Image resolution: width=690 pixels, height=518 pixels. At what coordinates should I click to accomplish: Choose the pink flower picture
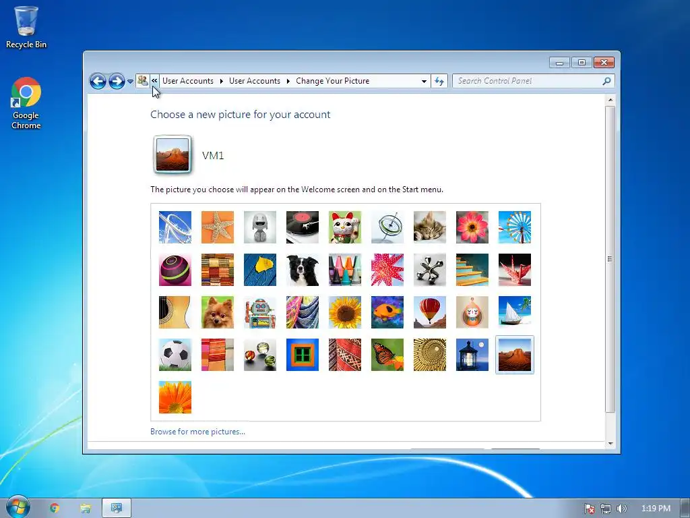click(472, 227)
